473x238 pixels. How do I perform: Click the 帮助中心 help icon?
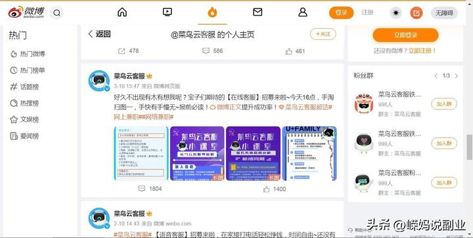[x=351, y=230]
